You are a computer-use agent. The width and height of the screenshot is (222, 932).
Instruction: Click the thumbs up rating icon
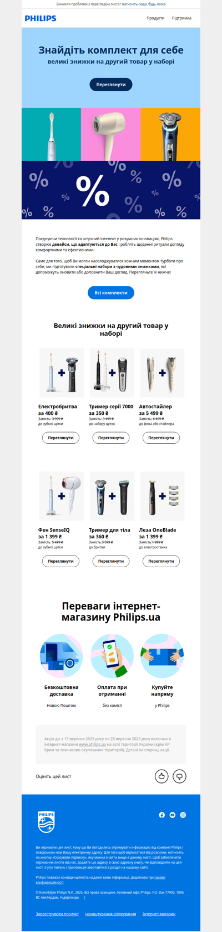[x=162, y=776]
